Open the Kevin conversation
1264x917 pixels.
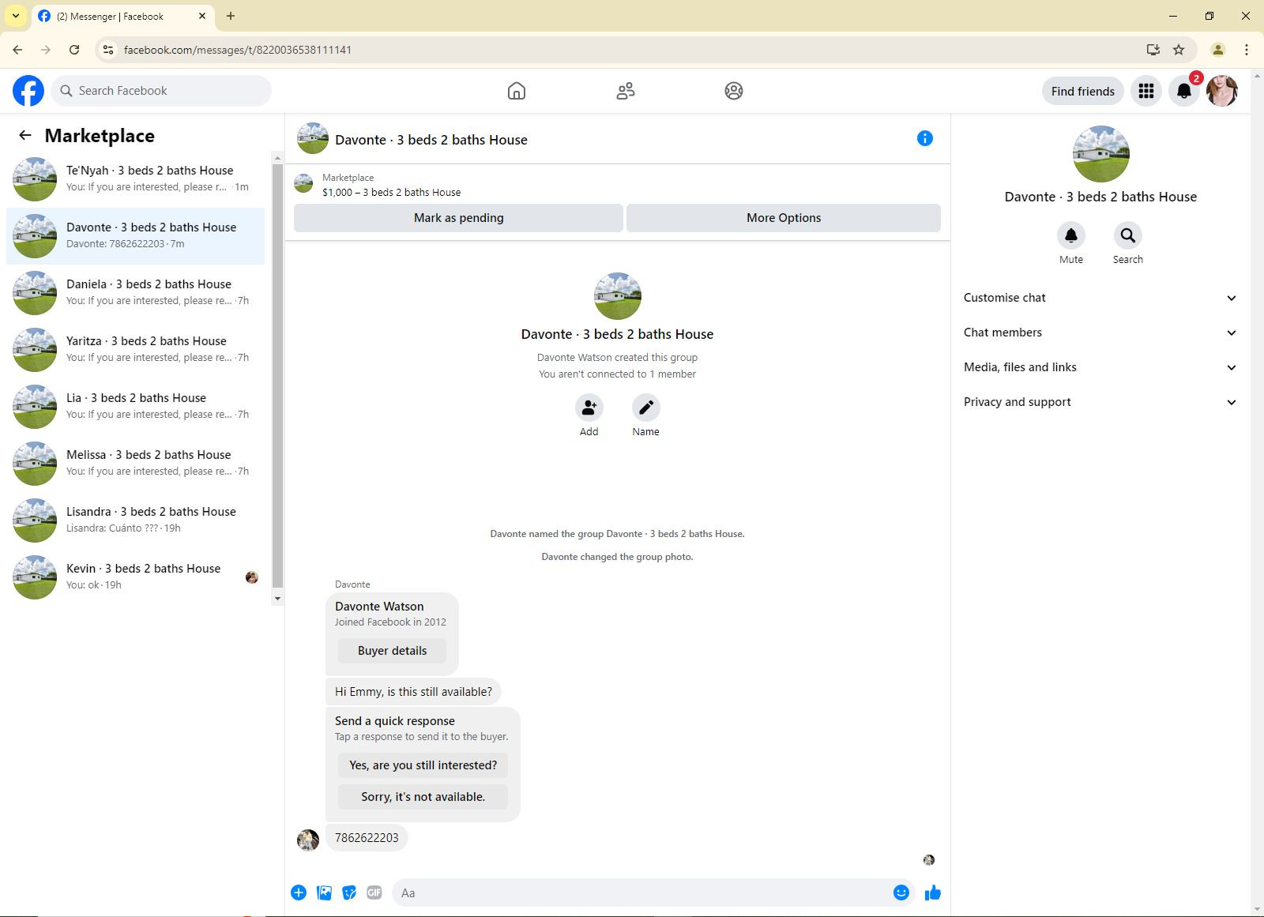tap(136, 577)
